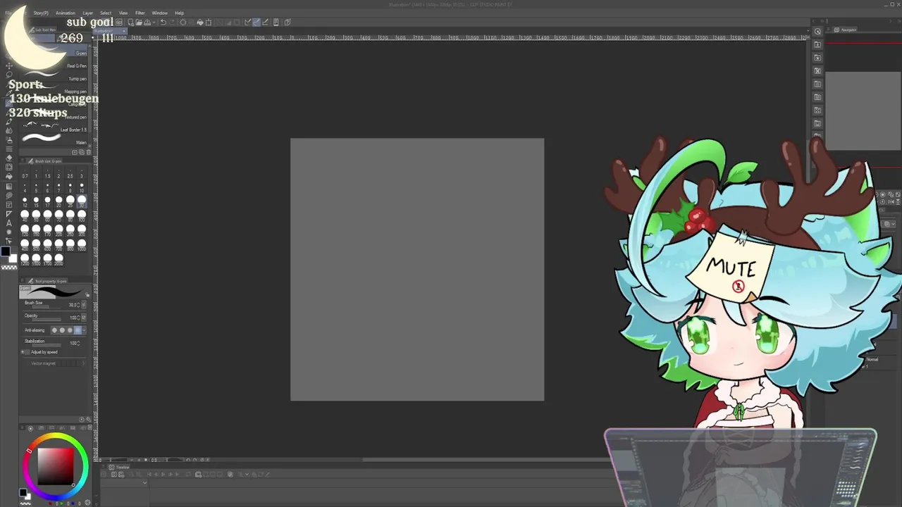
Task: Click the Undo toolbar icon
Action: (x=163, y=23)
